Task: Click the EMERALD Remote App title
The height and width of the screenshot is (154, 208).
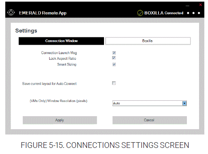Action: point(43,13)
